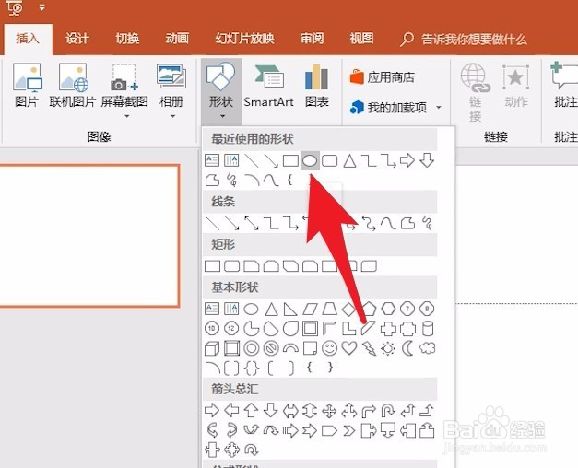Select the lightning bolt shape
Screen dimensions: 578x468
pyautogui.click(x=369, y=348)
